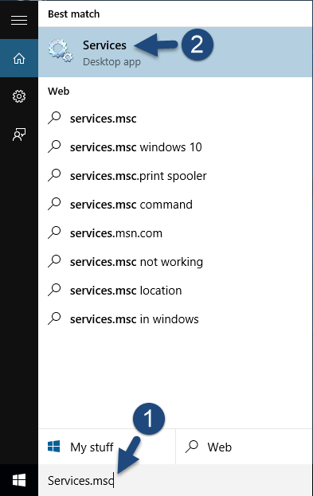Image resolution: width=313 pixels, height=496 pixels.
Task: Select 'services.msc location' suggestion
Action: [175, 291]
